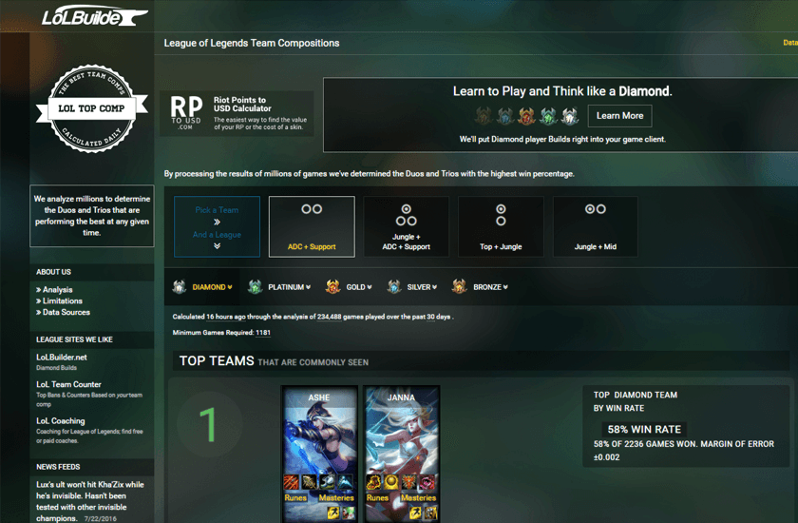Screen dimensions: 798x523
Task: Select the Top + Jungle team tab
Action: tap(501, 226)
